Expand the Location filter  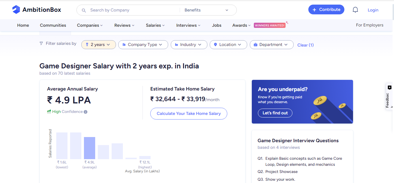coord(228,45)
